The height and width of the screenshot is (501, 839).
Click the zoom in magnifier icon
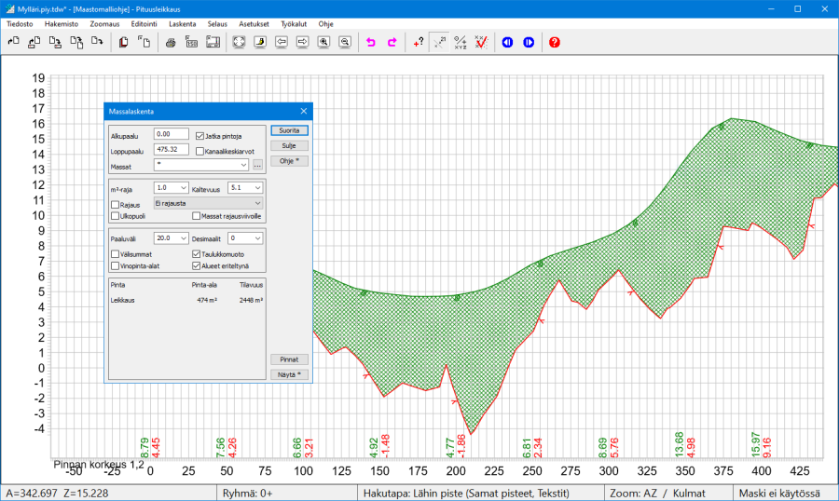coord(323,42)
